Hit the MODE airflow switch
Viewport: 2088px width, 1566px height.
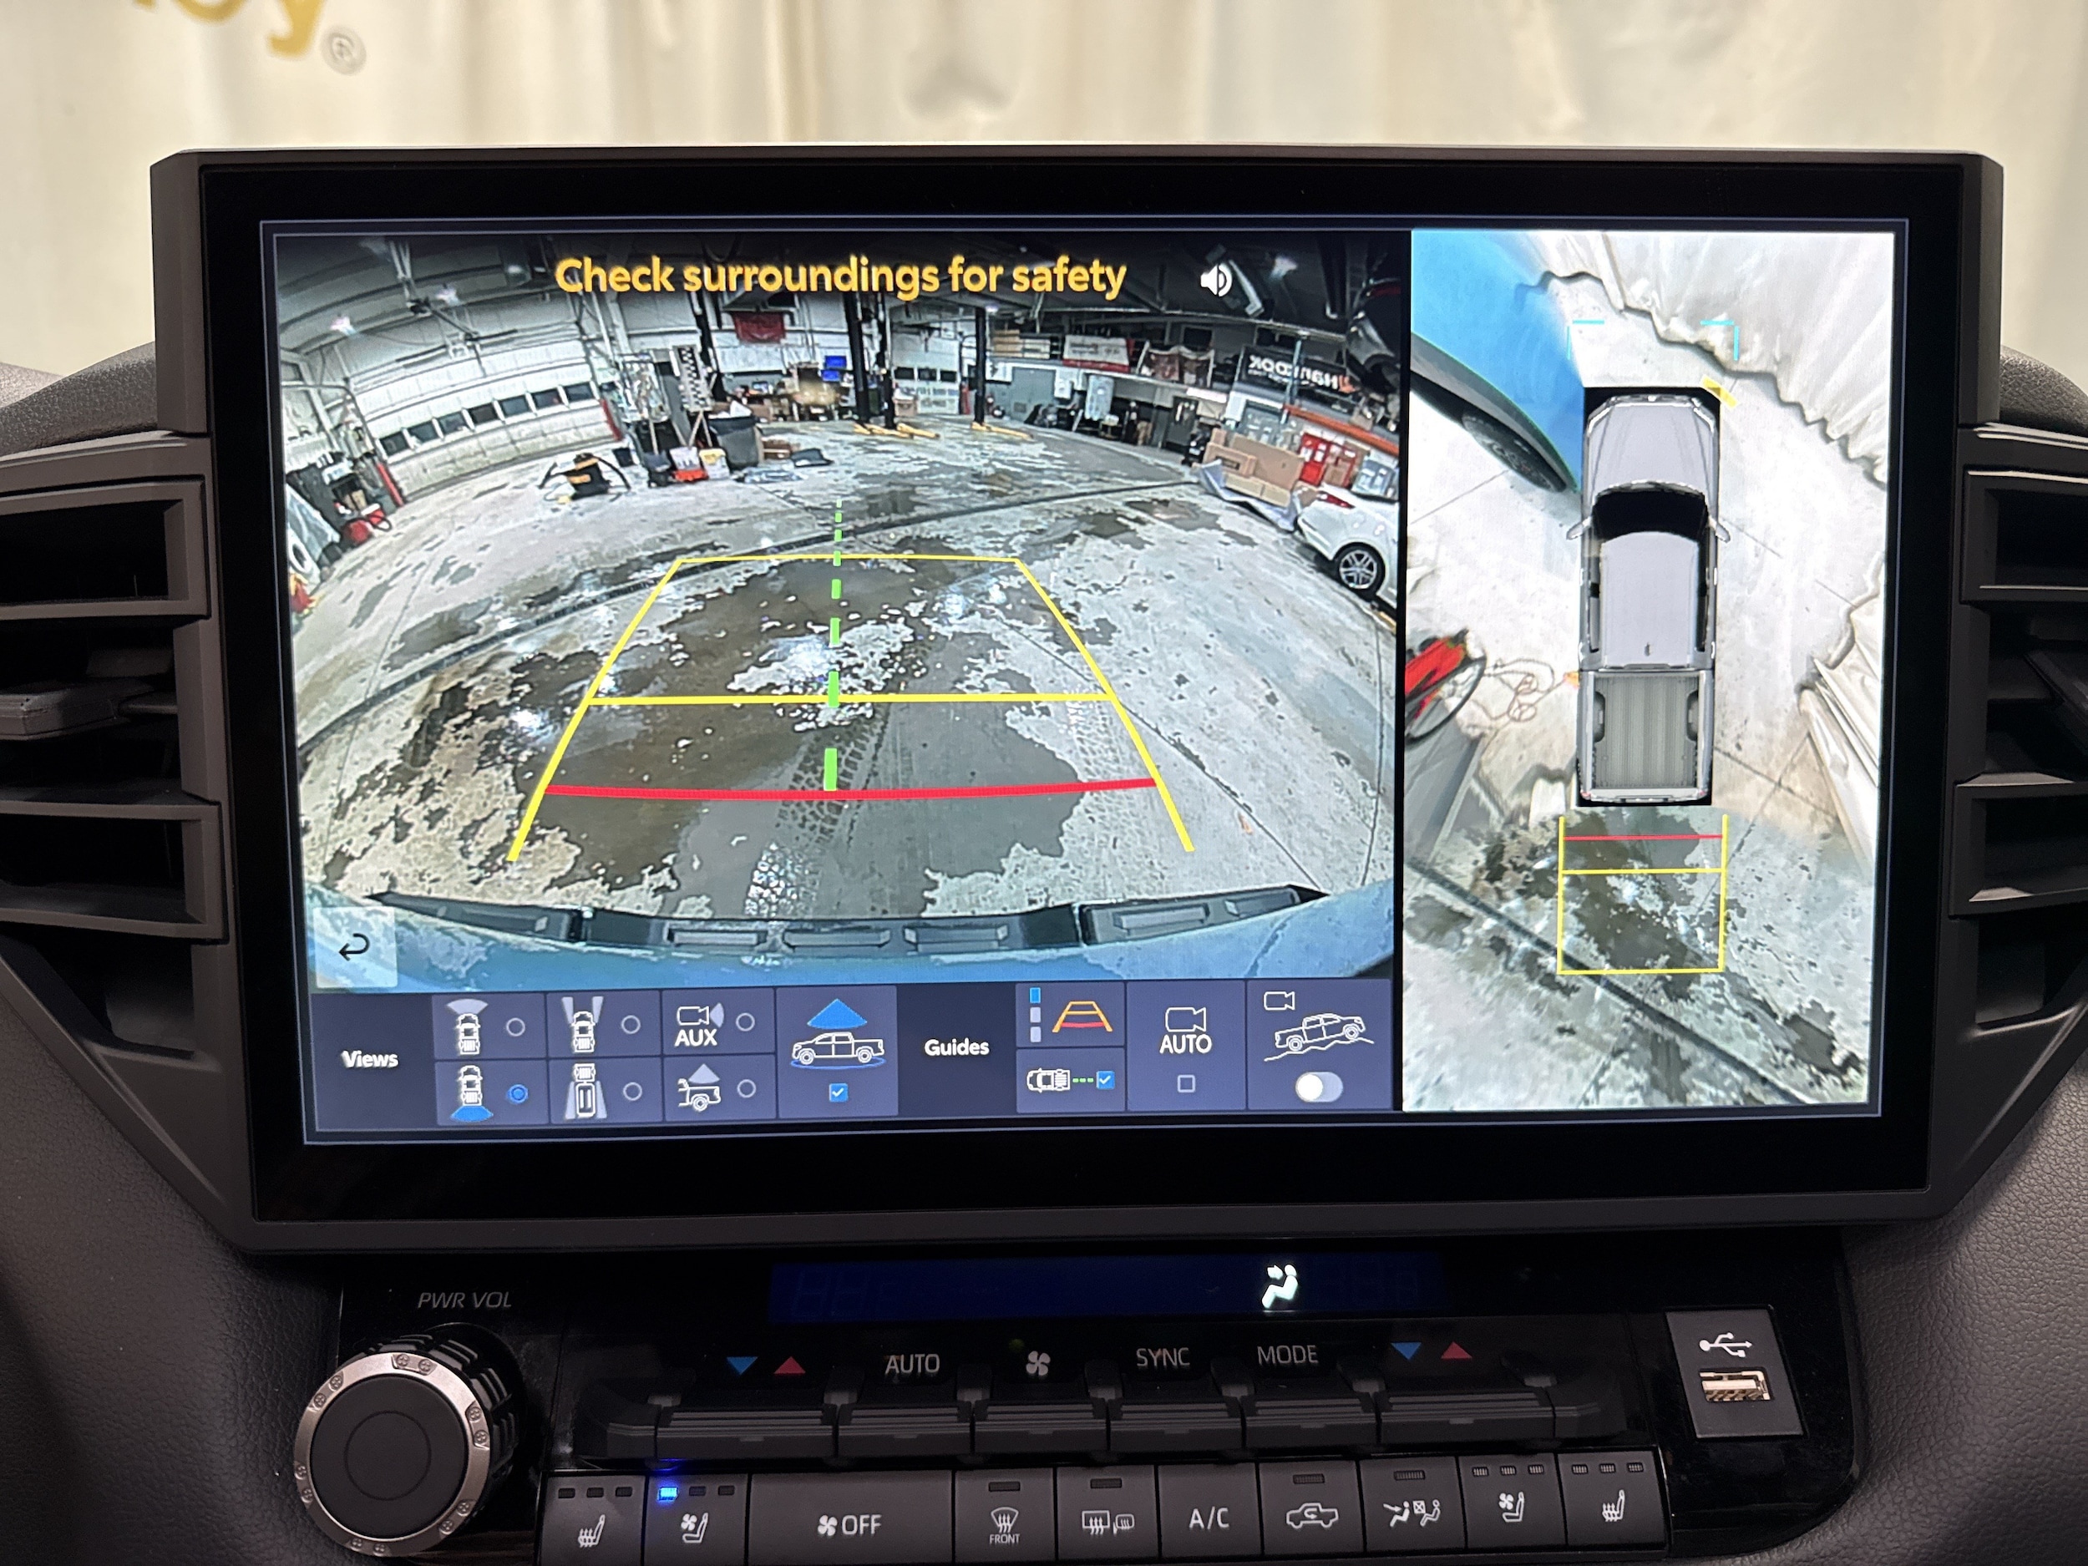(1286, 1356)
